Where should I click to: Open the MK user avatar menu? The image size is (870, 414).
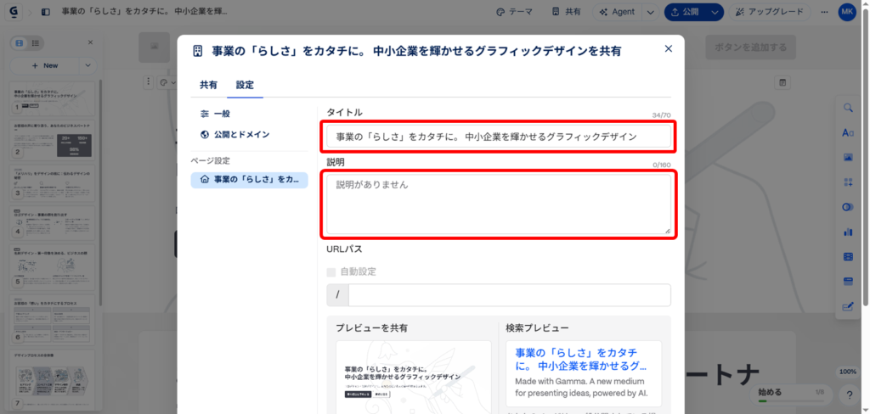coord(847,12)
